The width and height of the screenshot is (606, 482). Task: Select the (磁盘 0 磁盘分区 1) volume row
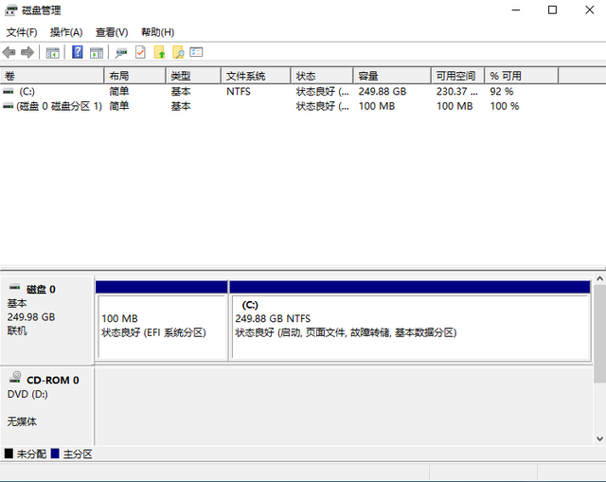pos(59,106)
